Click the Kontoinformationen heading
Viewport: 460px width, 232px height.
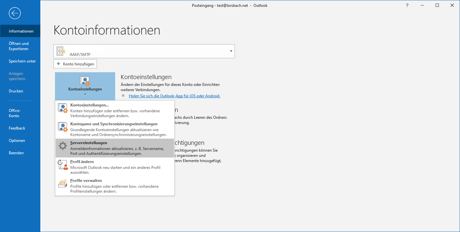point(107,30)
